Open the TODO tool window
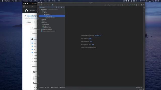Image resolution: width=161 pixels, height=90 pixels. pyautogui.click(x=47, y=87)
